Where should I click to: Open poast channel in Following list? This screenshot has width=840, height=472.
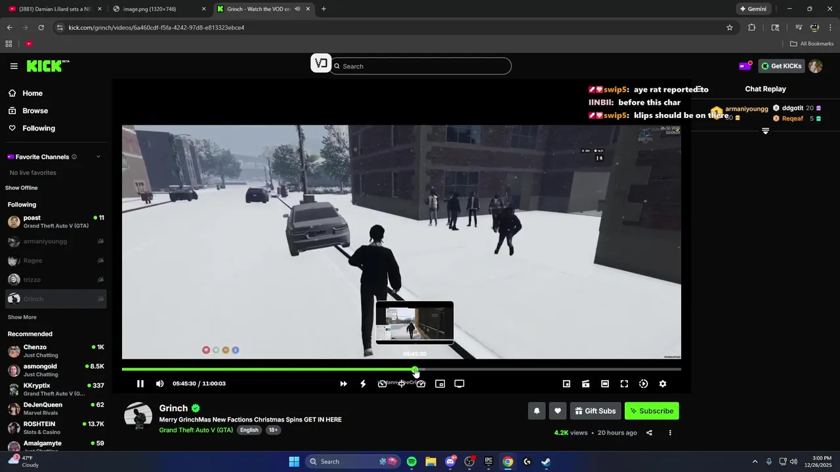[55, 222]
